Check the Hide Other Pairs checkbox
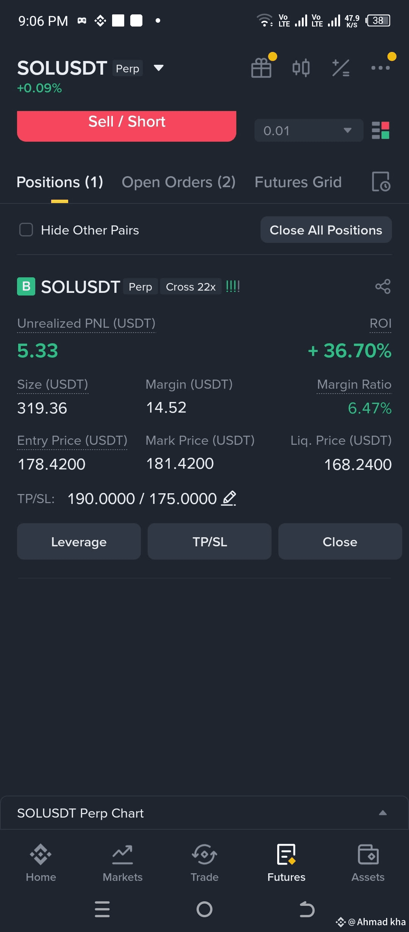 (x=26, y=230)
